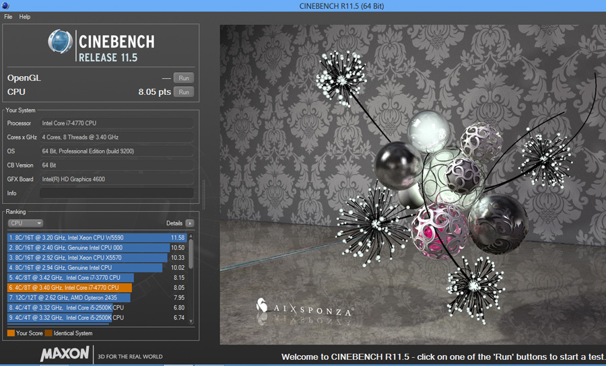Click the brown Identical System legend swatch
The width and height of the screenshot is (606, 366).
[48, 333]
